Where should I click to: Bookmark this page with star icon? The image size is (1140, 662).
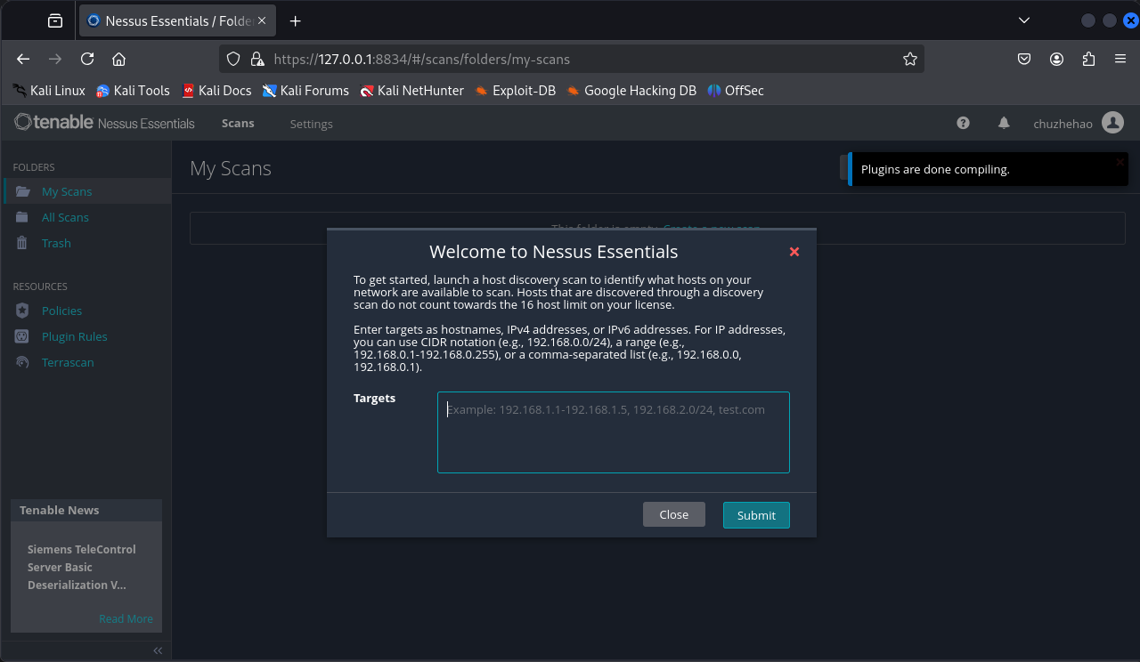click(x=909, y=59)
